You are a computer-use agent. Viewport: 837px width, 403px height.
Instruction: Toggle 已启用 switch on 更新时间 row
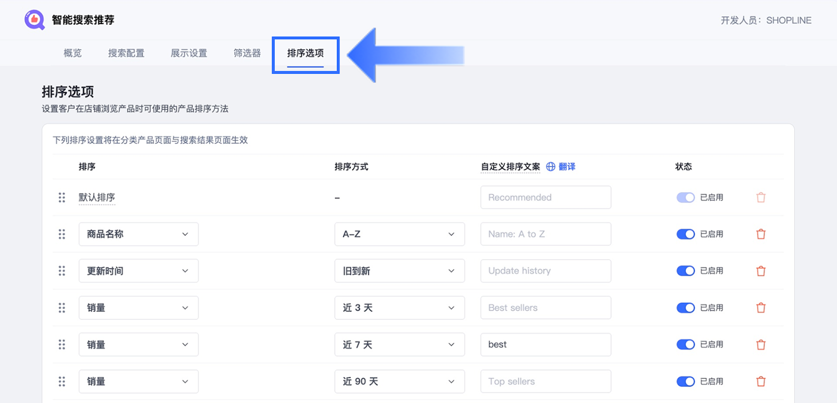coord(685,271)
